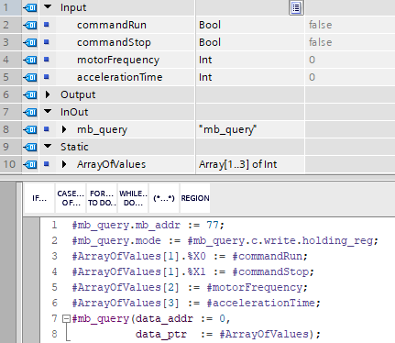Collapse the Static section
Viewport: 395px width, 343px height.
tap(48, 146)
